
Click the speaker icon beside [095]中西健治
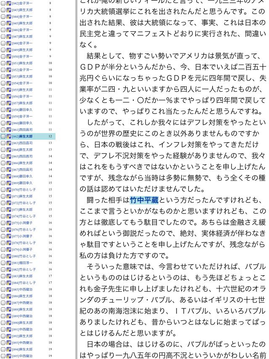(9, 356)
